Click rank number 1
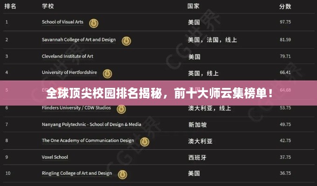317x186 pixels. (x=7, y=22)
